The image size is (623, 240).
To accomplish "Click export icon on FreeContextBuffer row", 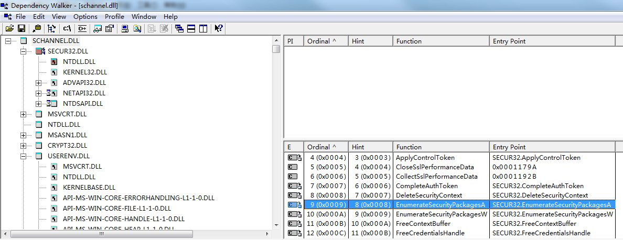I will point(294,223).
